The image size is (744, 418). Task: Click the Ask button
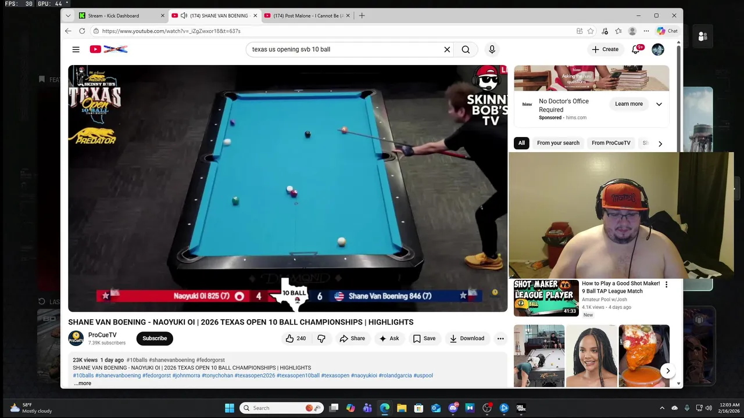(x=389, y=338)
